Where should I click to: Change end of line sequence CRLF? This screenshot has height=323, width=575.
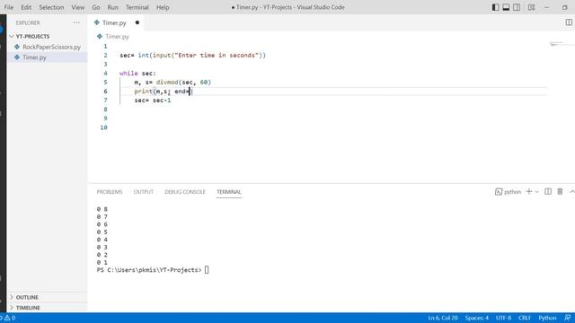tap(525, 318)
